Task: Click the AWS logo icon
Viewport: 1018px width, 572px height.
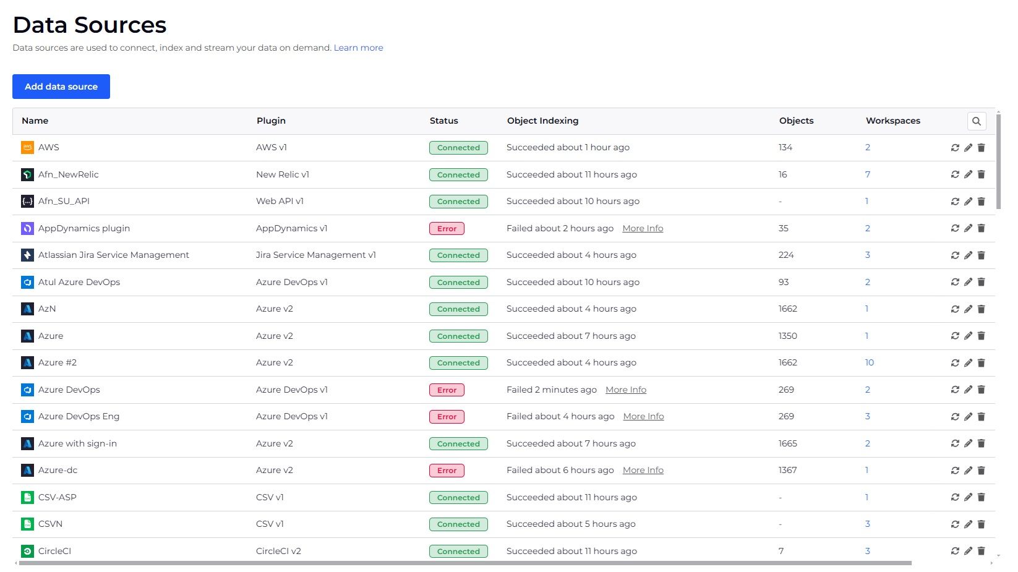Action: pos(27,147)
